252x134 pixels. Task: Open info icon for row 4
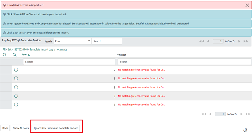point(16,104)
